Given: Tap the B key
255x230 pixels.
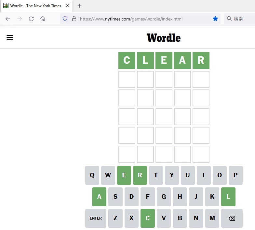Looking at the screenshot, I should pos(180,218).
